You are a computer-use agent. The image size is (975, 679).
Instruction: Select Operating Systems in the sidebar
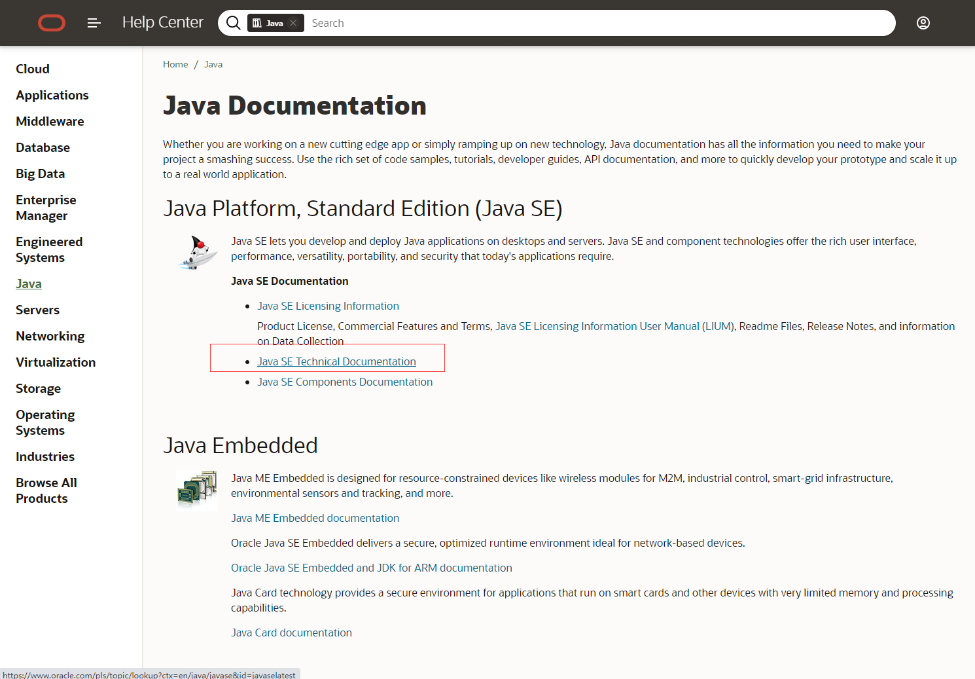pyautogui.click(x=45, y=422)
